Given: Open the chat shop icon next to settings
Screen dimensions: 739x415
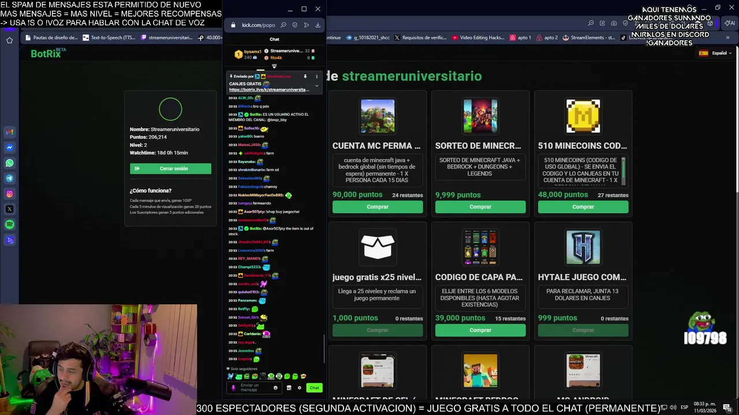Looking at the screenshot, I should click(289, 388).
